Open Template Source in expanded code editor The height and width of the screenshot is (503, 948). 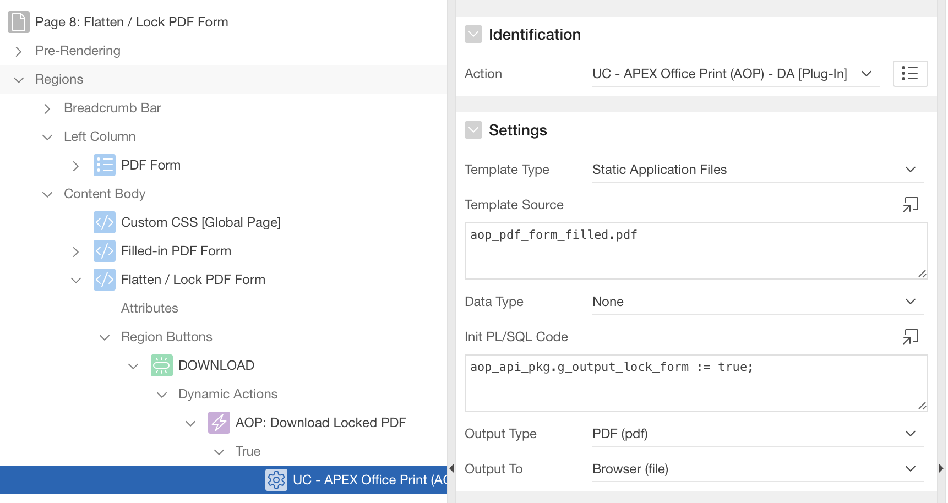click(x=911, y=205)
